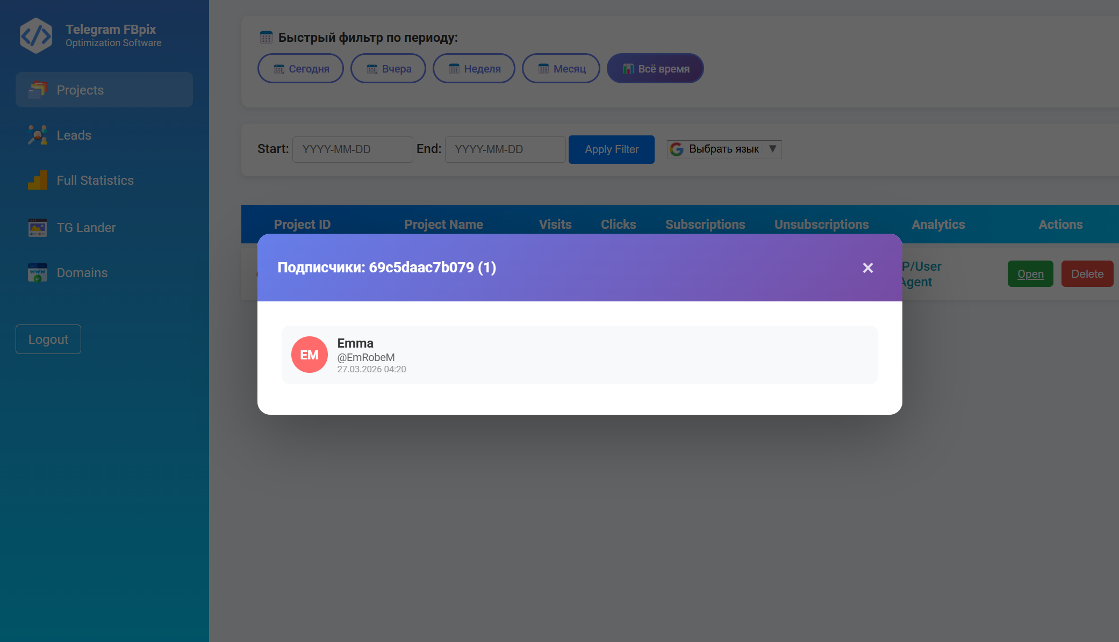
Task: Click the Telegram FBpix logo icon
Action: pyautogui.click(x=35, y=35)
